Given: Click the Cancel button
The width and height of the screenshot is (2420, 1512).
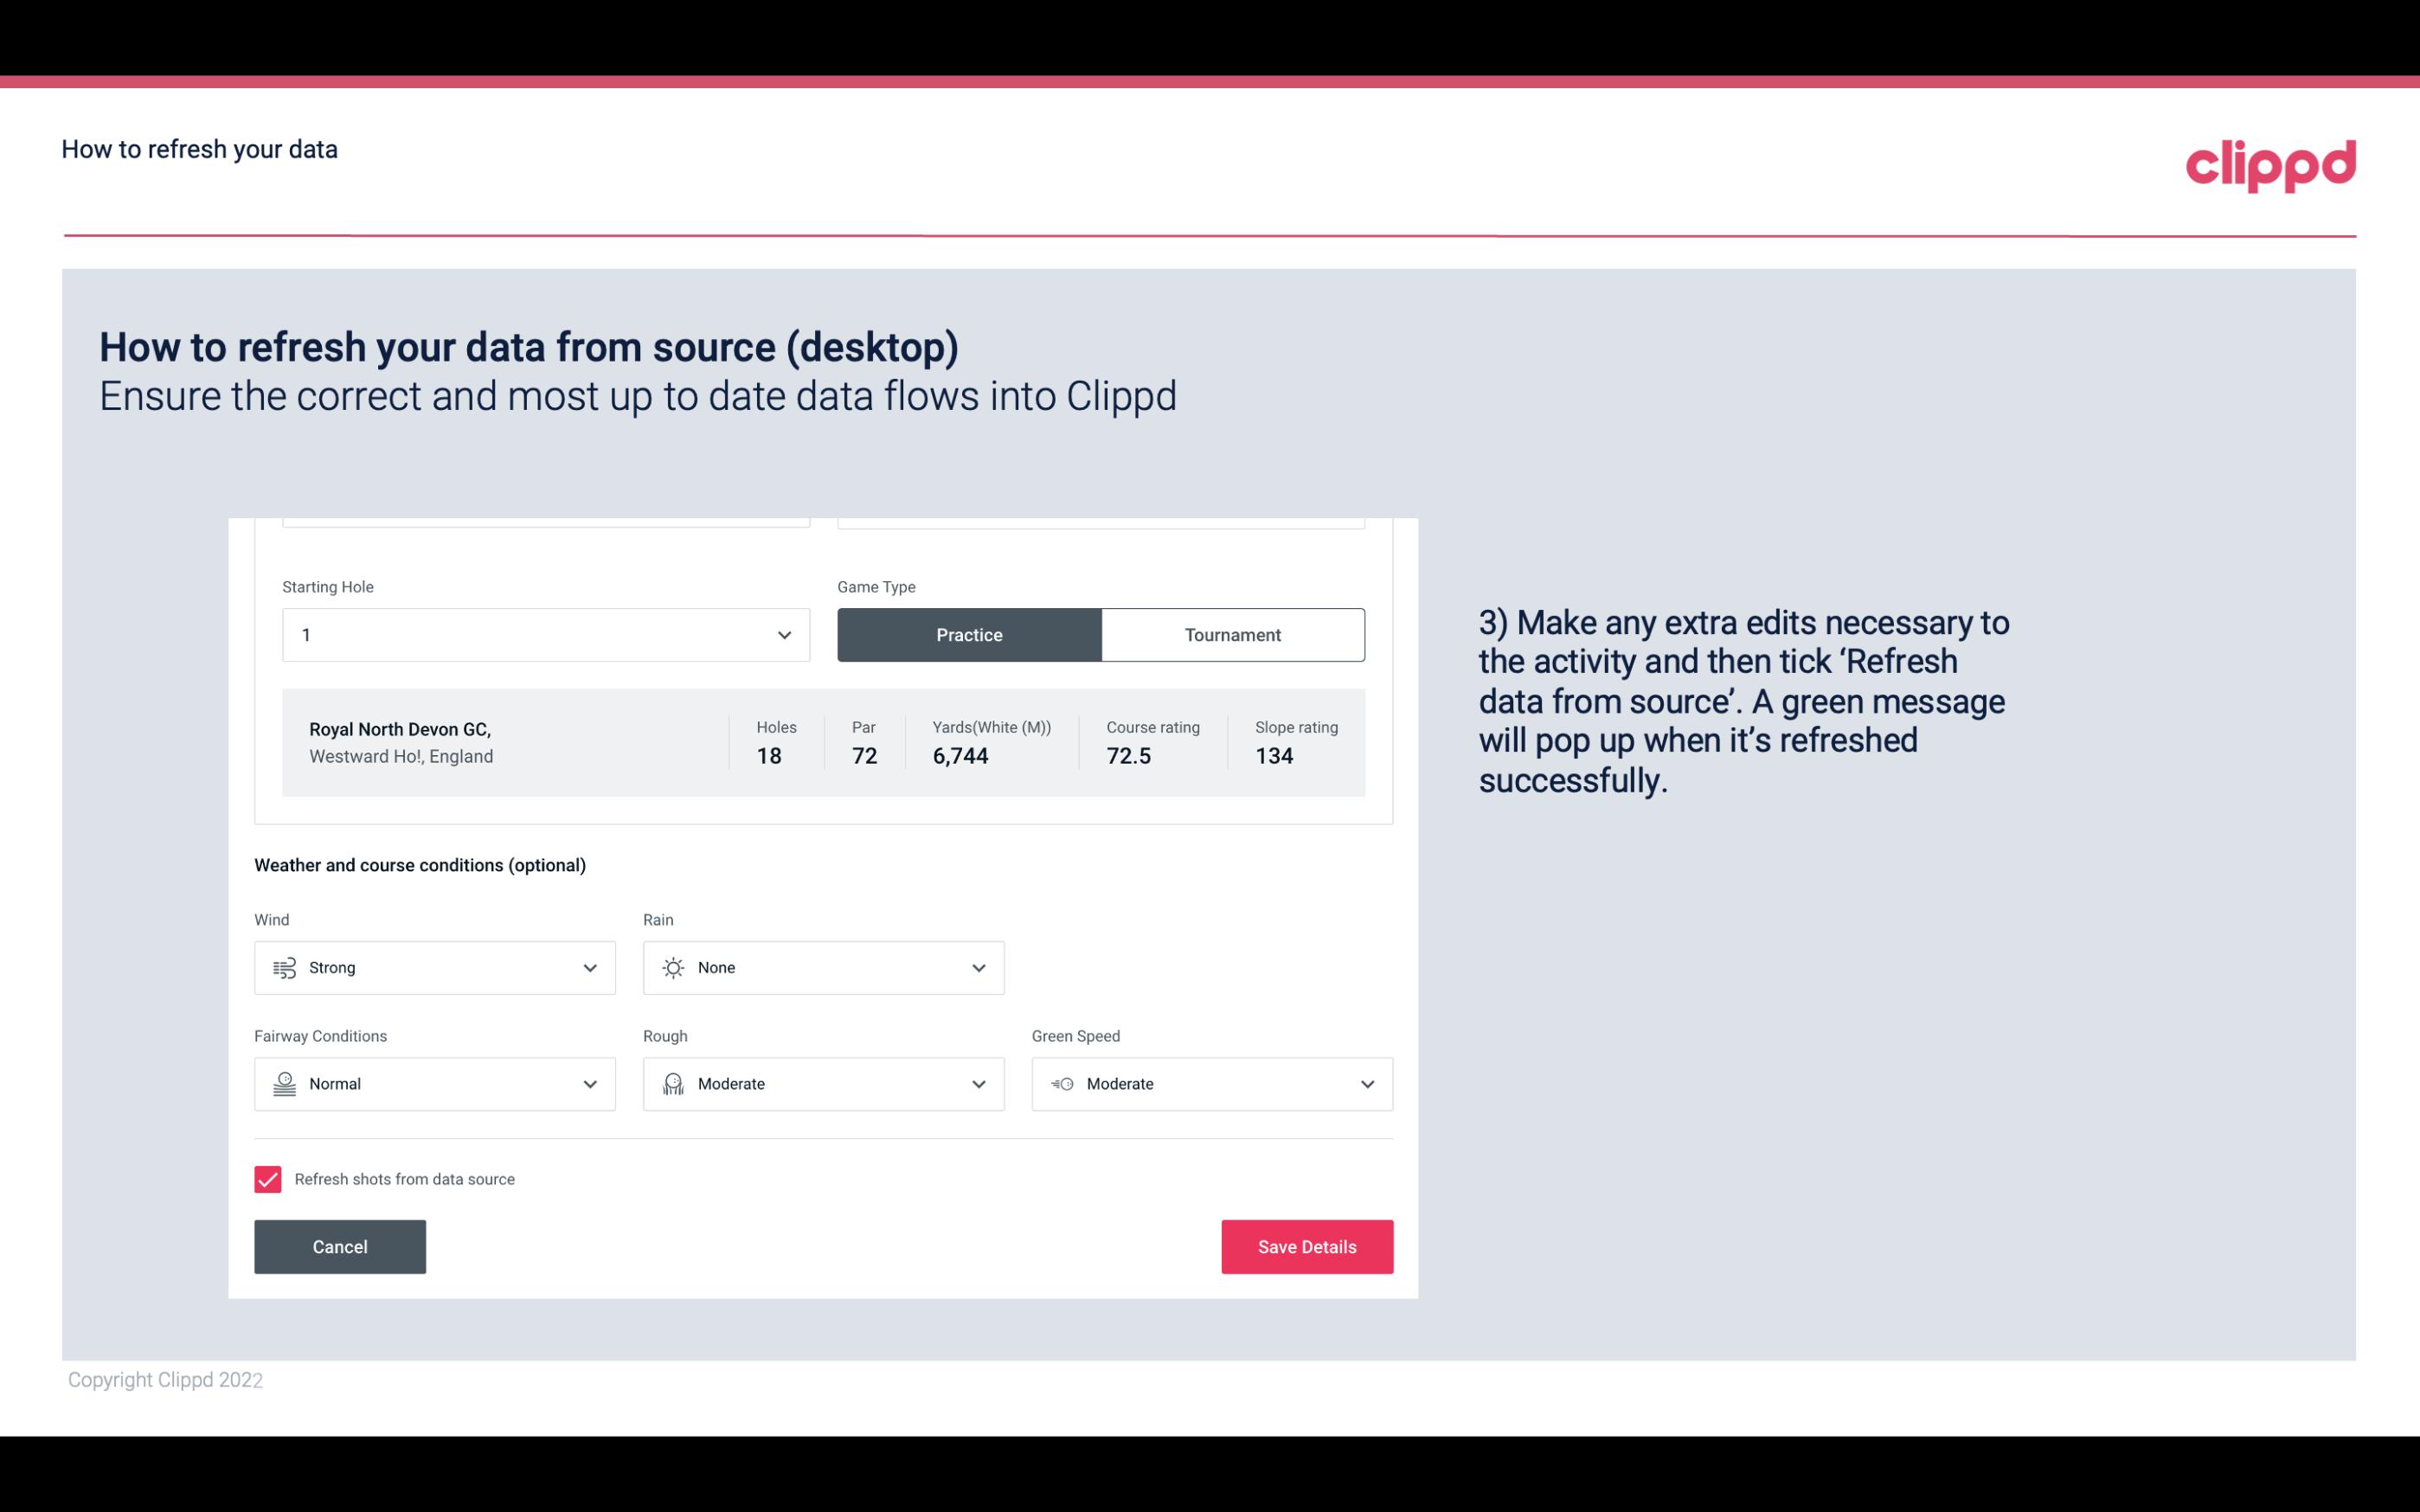Looking at the screenshot, I should (338, 1246).
